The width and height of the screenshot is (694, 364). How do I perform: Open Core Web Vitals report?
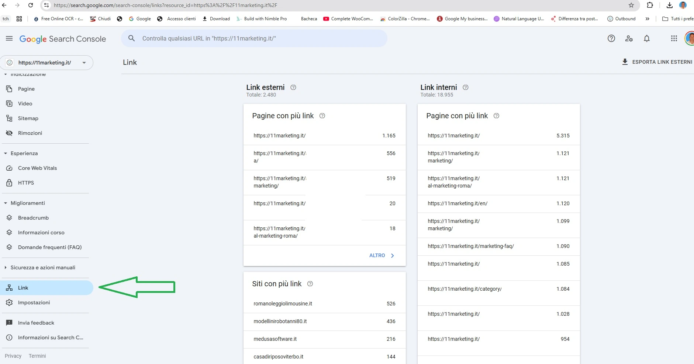[x=37, y=168]
